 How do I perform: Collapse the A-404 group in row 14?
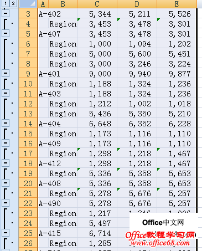click(6, 123)
